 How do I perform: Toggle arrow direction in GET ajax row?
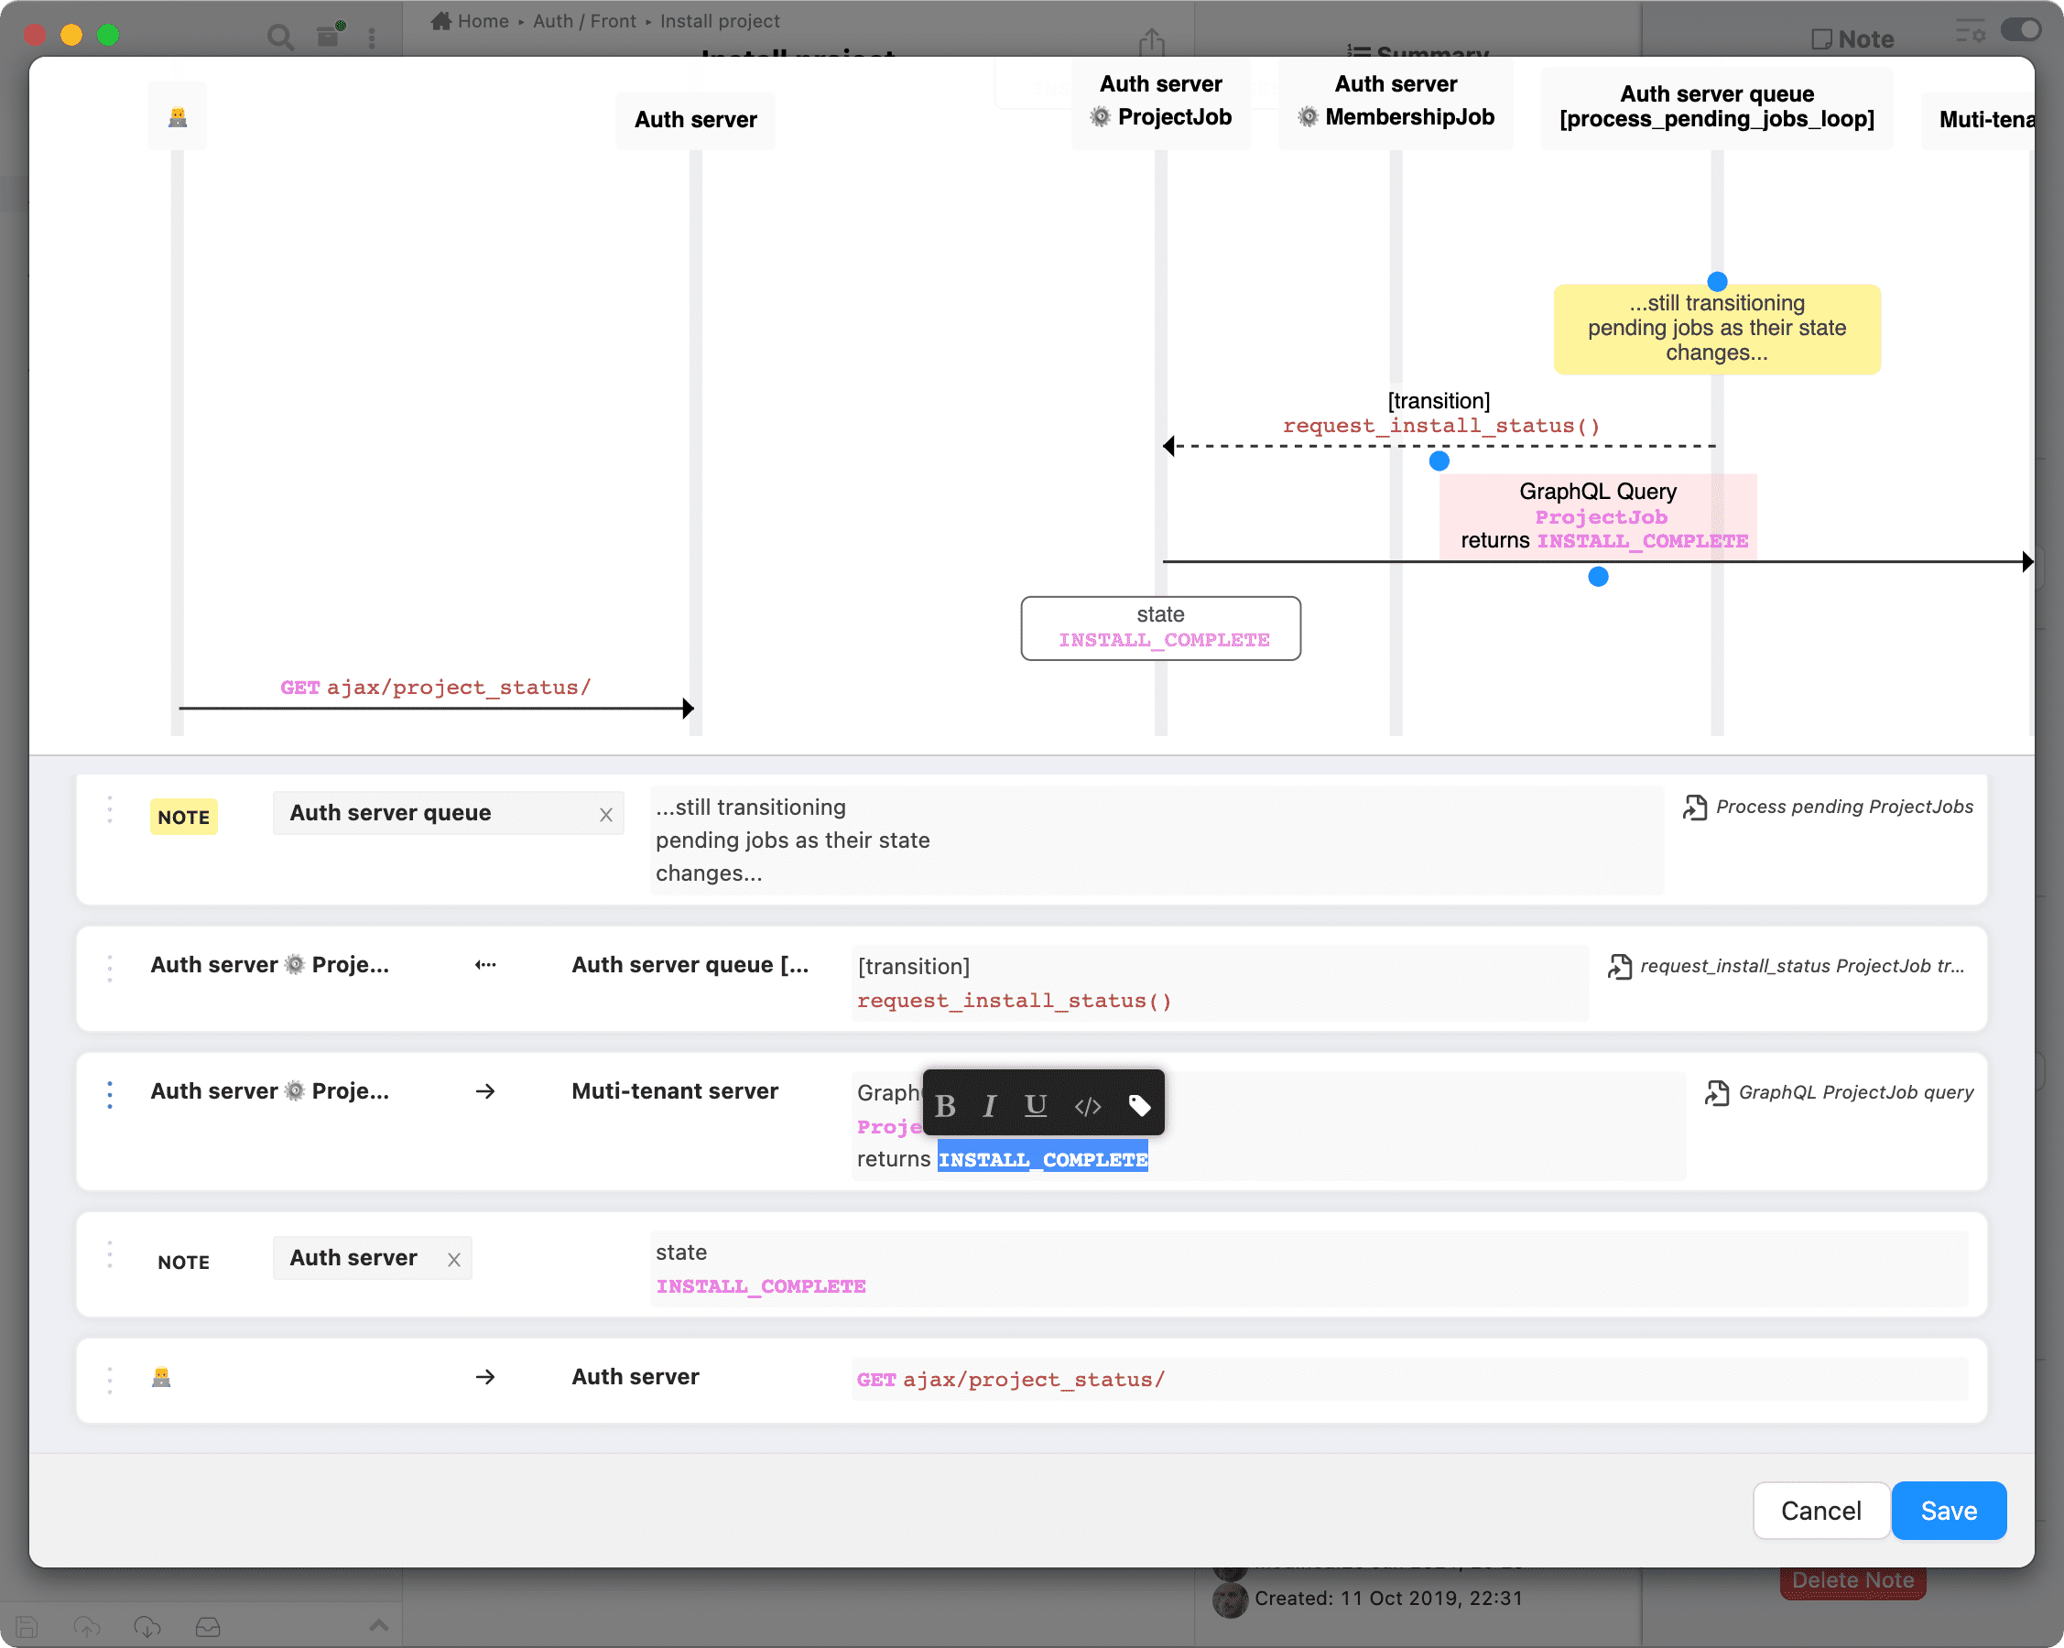pyautogui.click(x=485, y=1376)
